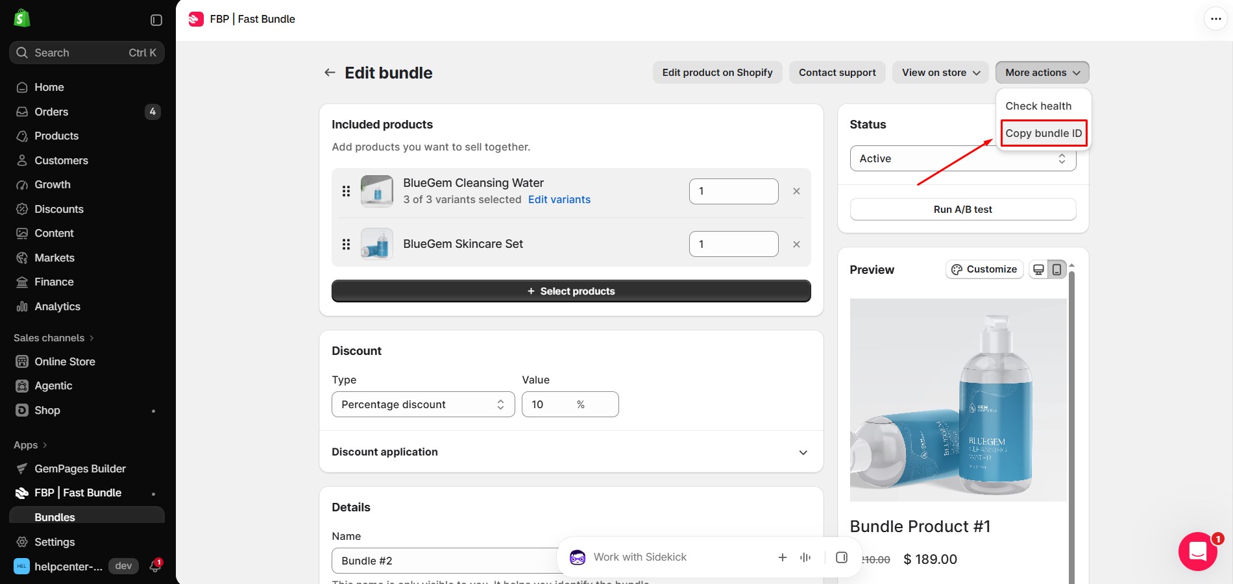Click the Customize preview button

(984, 269)
